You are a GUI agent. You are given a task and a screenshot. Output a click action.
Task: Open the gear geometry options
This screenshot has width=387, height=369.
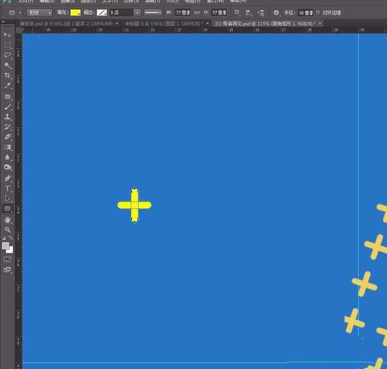pyautogui.click(x=276, y=13)
